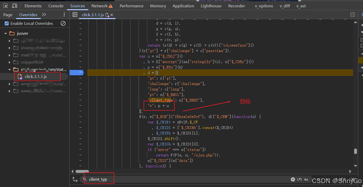The image size is (363, 187).
Task: Switch to the Network panel tab
Action: point(99,6)
